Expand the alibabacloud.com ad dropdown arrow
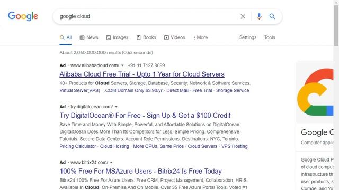This screenshot has height=190, width=339. point(122,65)
